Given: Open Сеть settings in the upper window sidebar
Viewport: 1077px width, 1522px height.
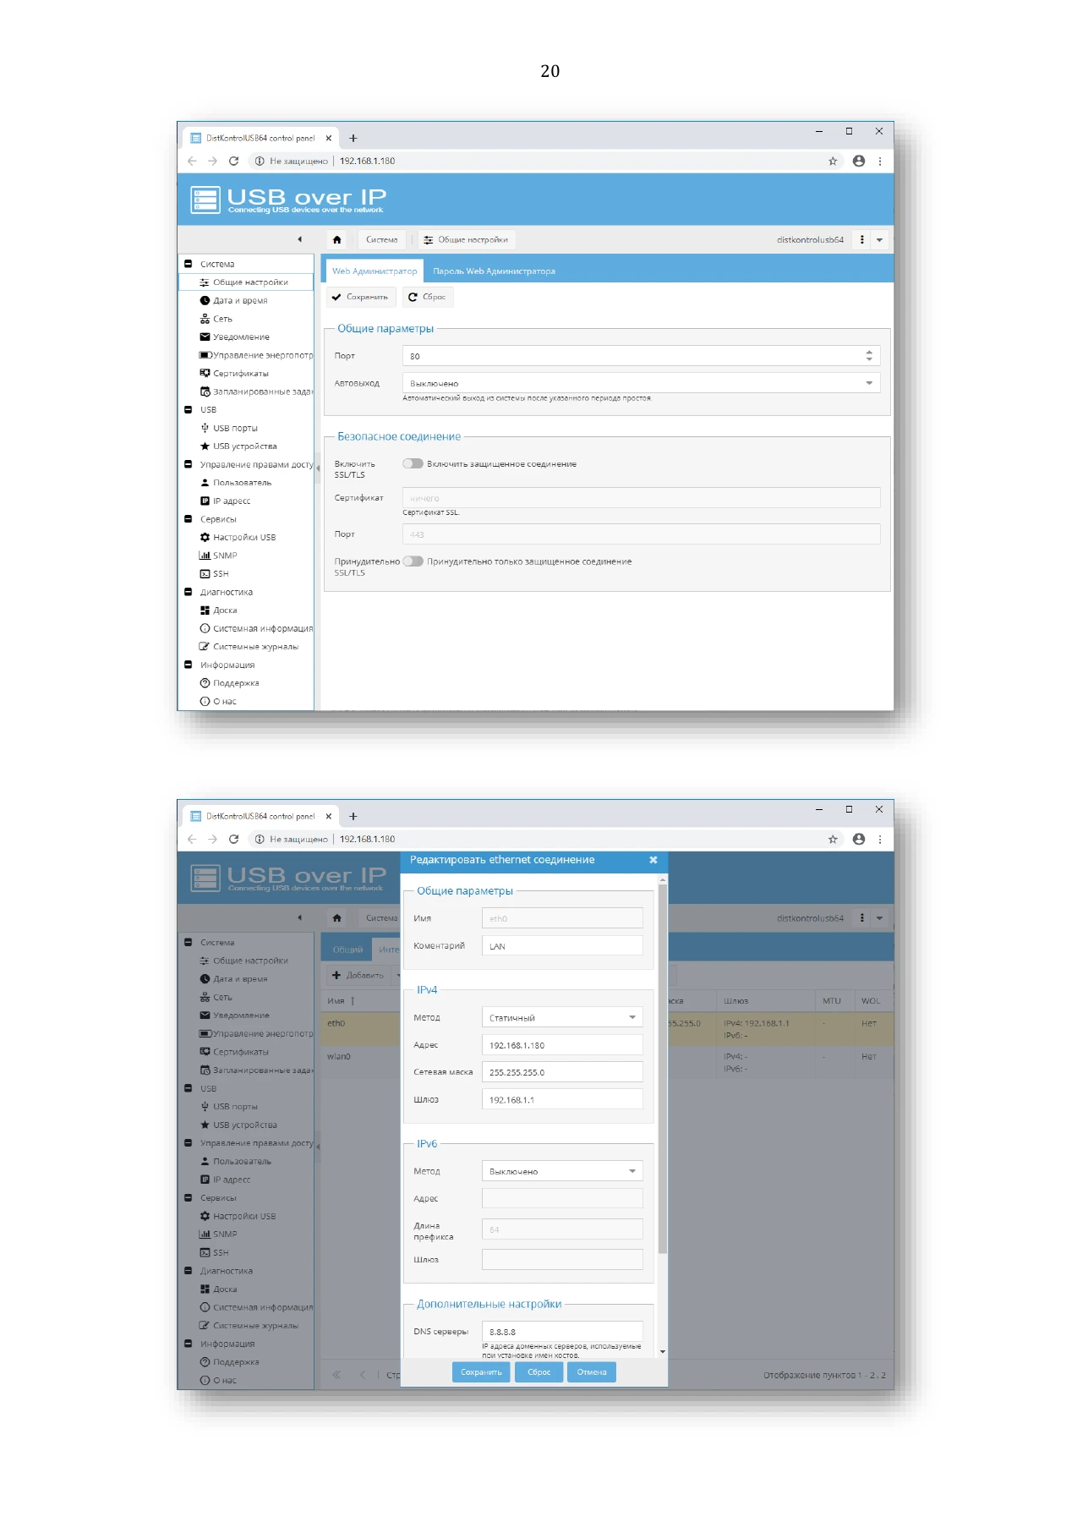Looking at the screenshot, I should coord(222,320).
